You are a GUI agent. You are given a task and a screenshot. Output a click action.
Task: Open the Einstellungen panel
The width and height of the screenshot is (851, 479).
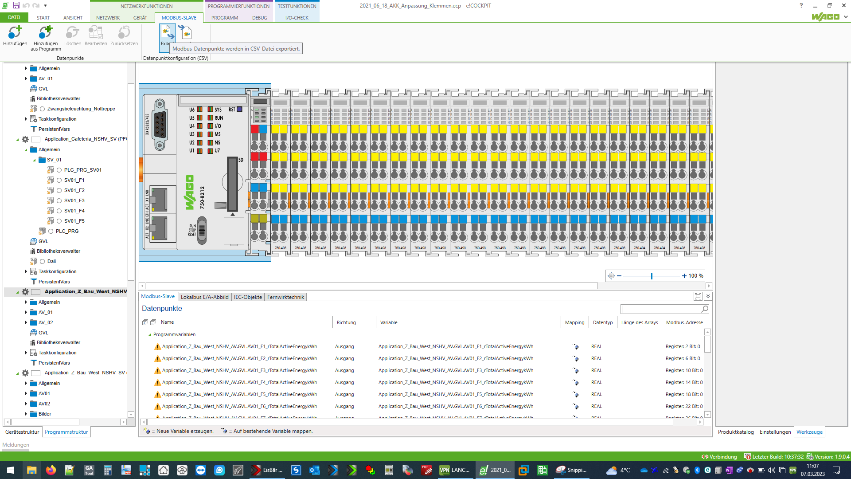775,432
